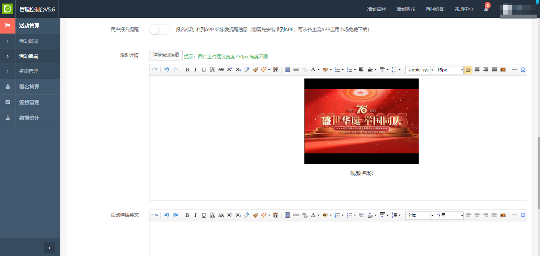Insert special character (Ω) in first editor
Viewport: 540px width, 256px height.
click(523, 70)
